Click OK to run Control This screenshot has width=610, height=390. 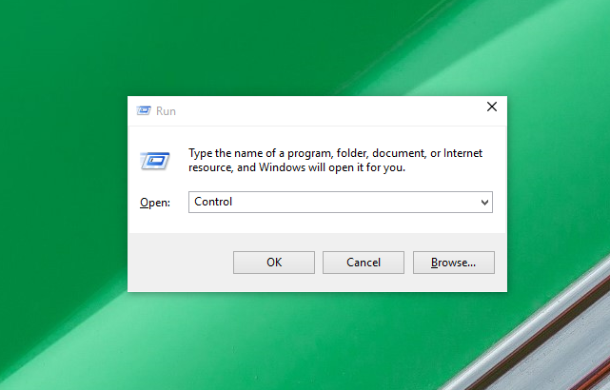click(274, 263)
